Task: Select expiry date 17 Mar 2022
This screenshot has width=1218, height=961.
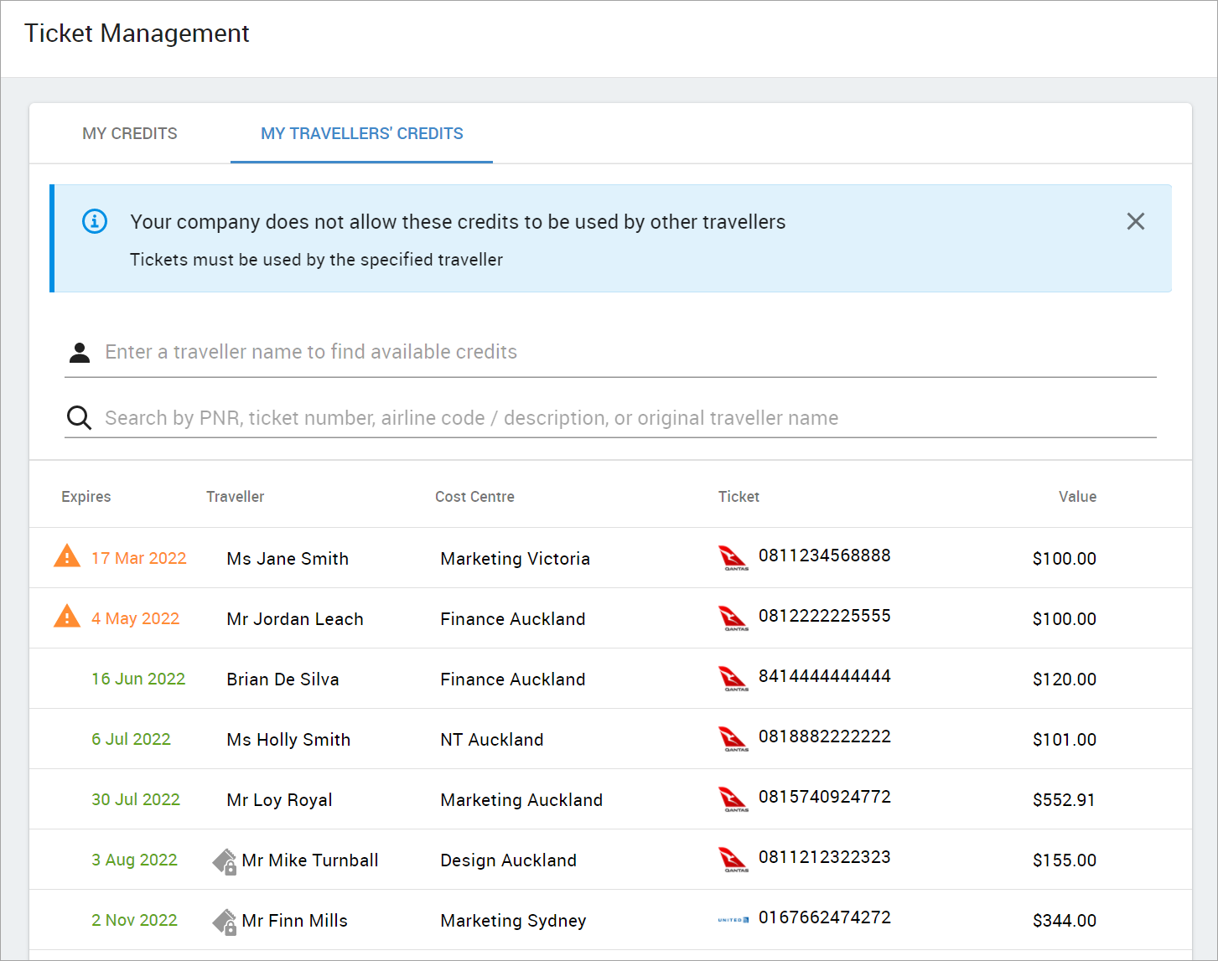Action: point(139,558)
